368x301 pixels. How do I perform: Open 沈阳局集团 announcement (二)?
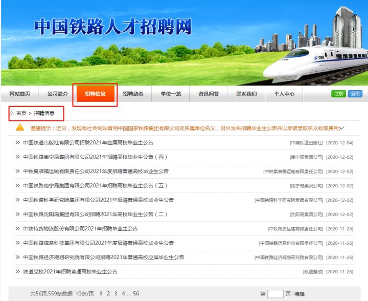pos(95,214)
